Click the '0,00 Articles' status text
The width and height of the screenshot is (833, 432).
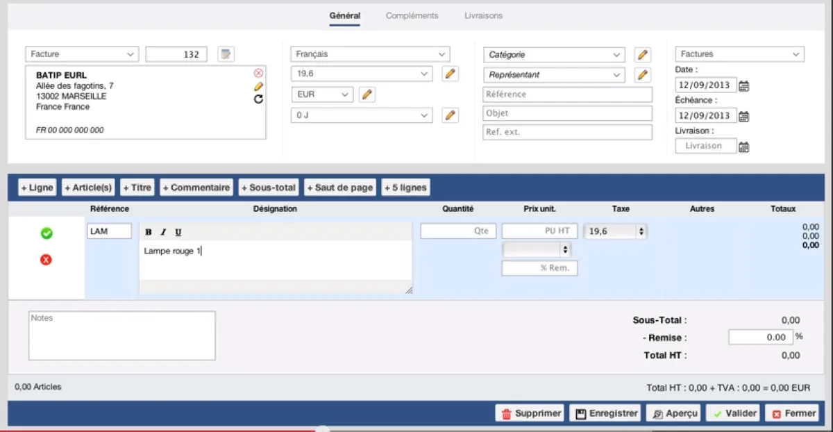(x=38, y=387)
